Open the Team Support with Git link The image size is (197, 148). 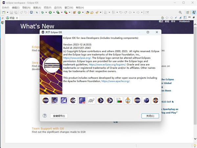(x=48, y=129)
